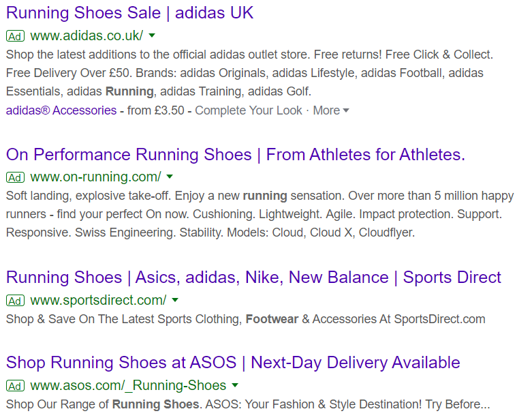Open the adidas® Accessories sitelink

[61, 110]
